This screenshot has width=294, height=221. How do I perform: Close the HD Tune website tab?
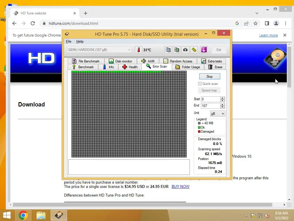coord(75,13)
